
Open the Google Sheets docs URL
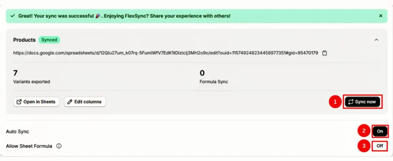pyautogui.click(x=165, y=53)
